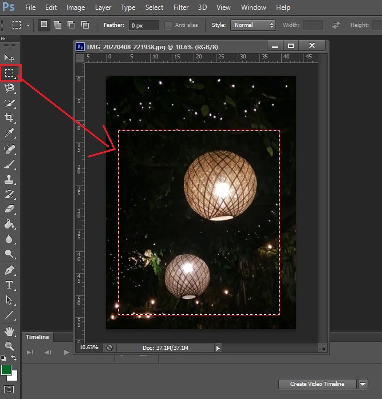Switch to the Timeline tab
Viewport: 382px width, 399px height.
37,337
